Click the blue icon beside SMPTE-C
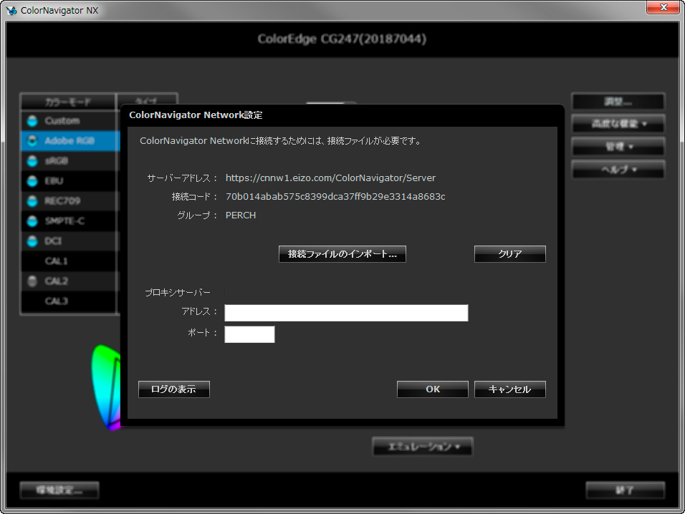 (x=32, y=221)
